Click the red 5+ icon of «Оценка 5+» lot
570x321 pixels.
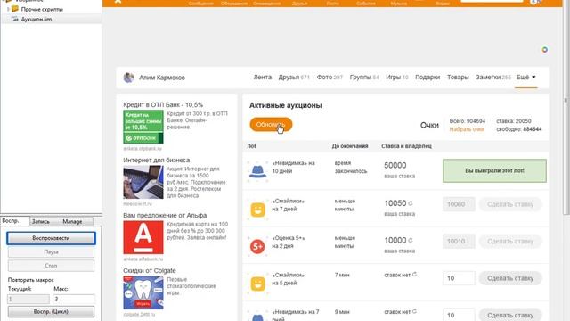pyautogui.click(x=257, y=247)
